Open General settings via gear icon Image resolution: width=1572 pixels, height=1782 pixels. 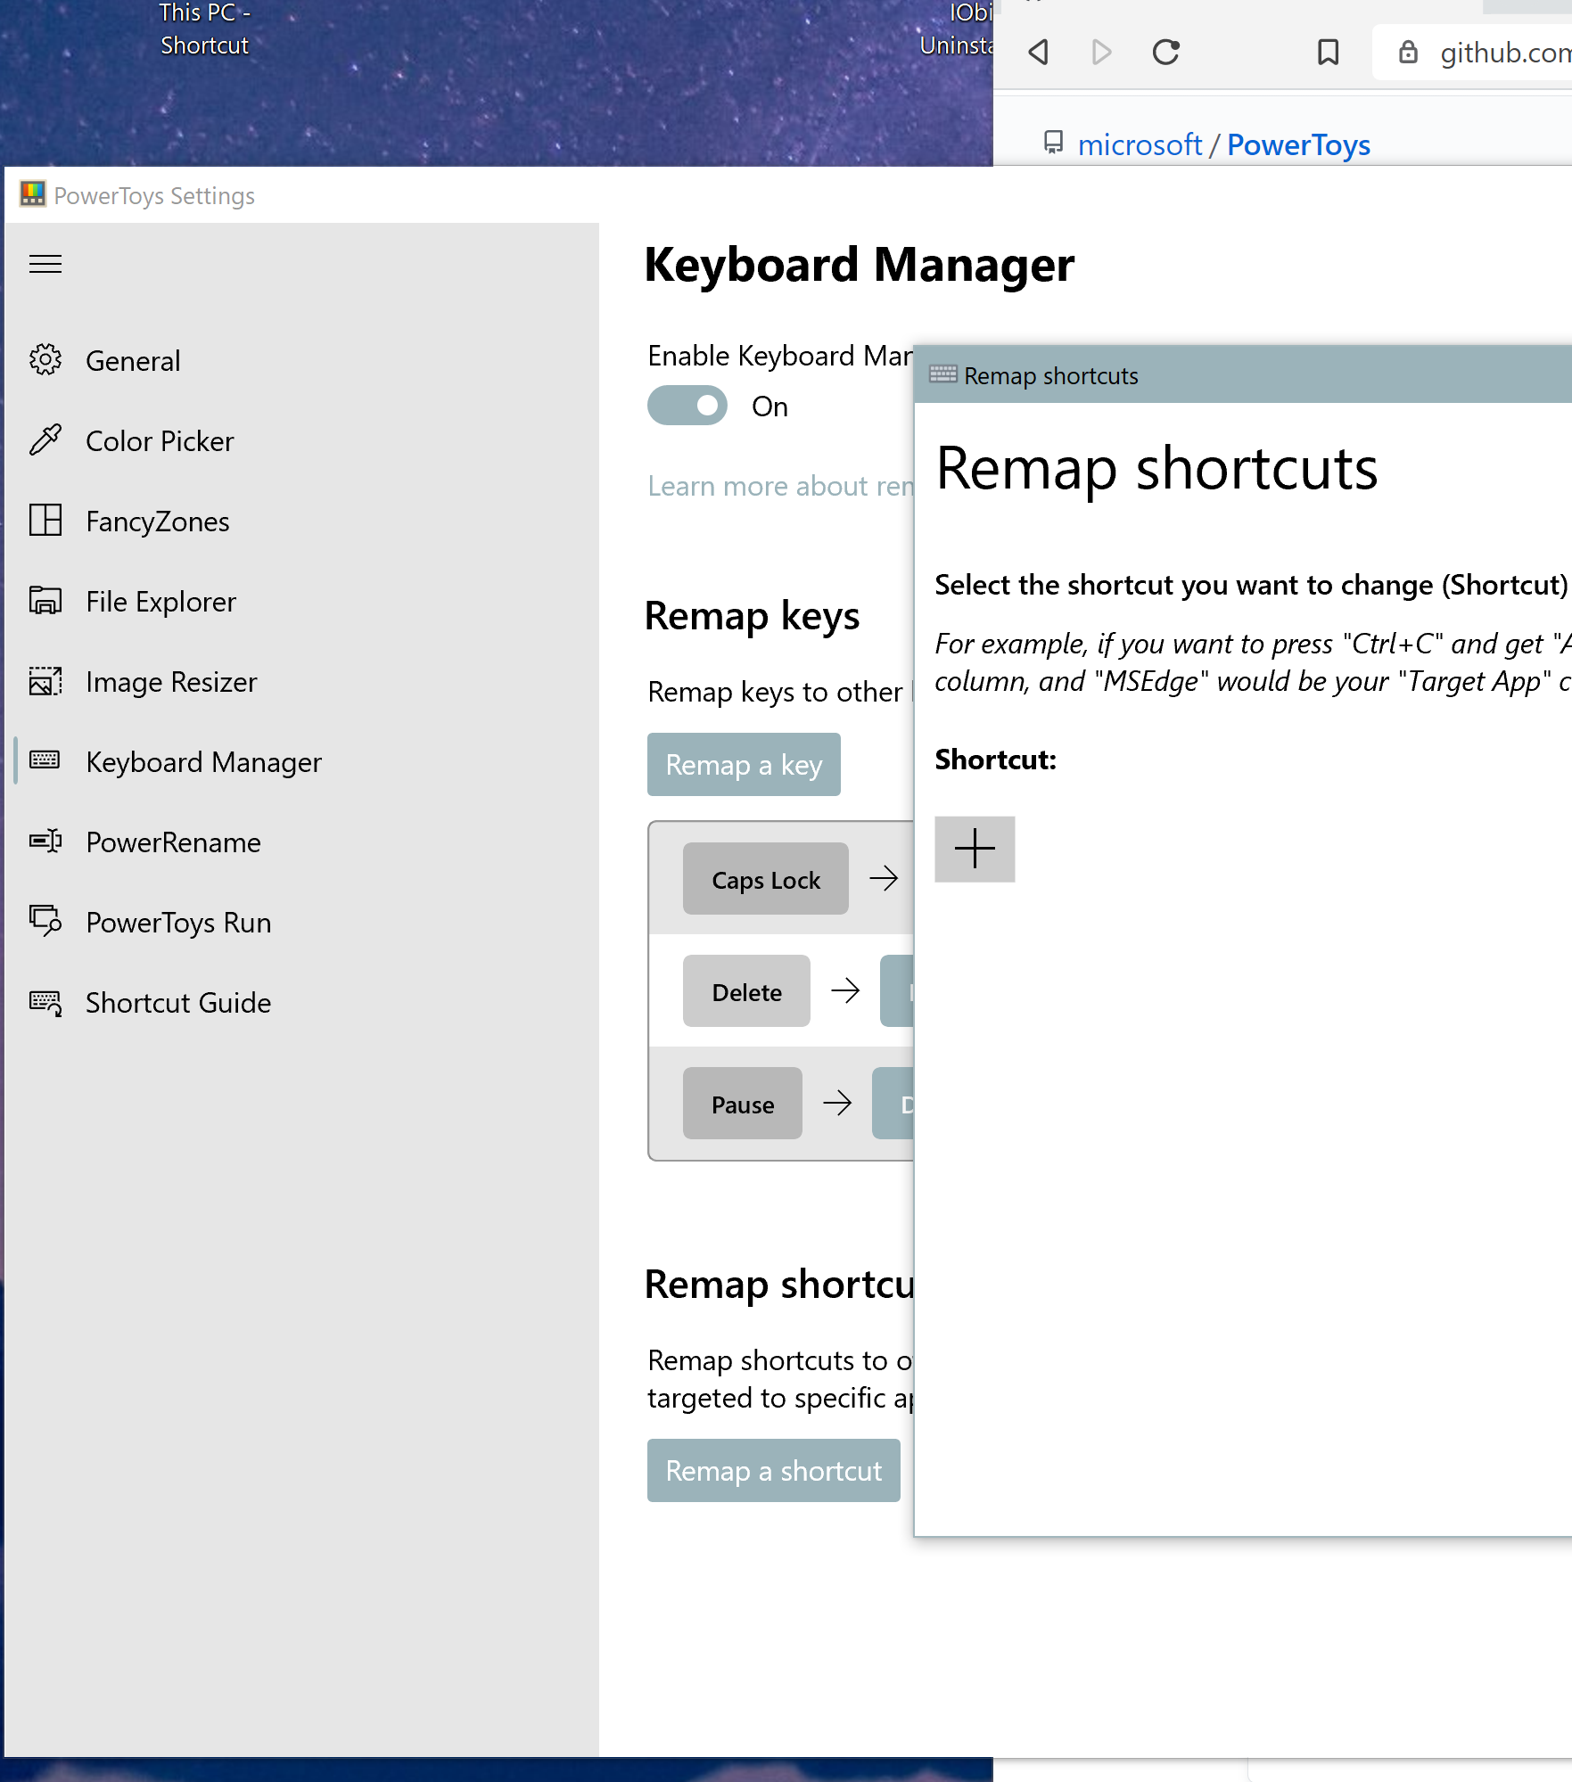tap(45, 360)
